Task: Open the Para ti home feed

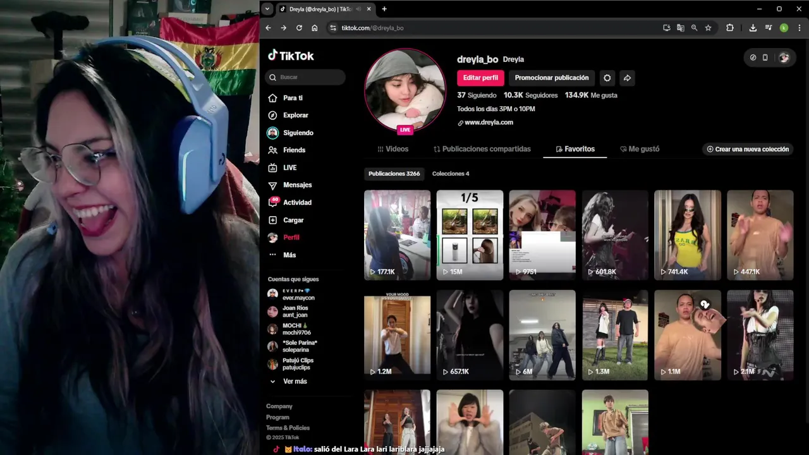Action: 286,98
